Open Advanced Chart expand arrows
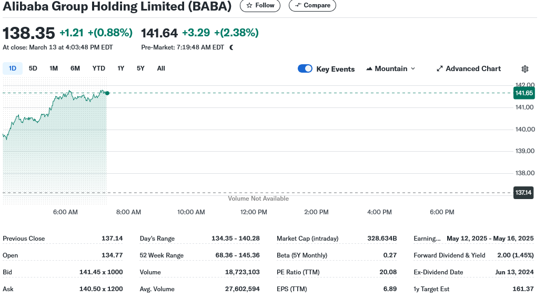The image size is (545, 297). (440, 69)
